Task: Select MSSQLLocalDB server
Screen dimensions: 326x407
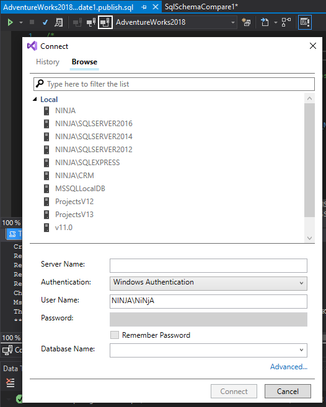Action: tap(80, 189)
